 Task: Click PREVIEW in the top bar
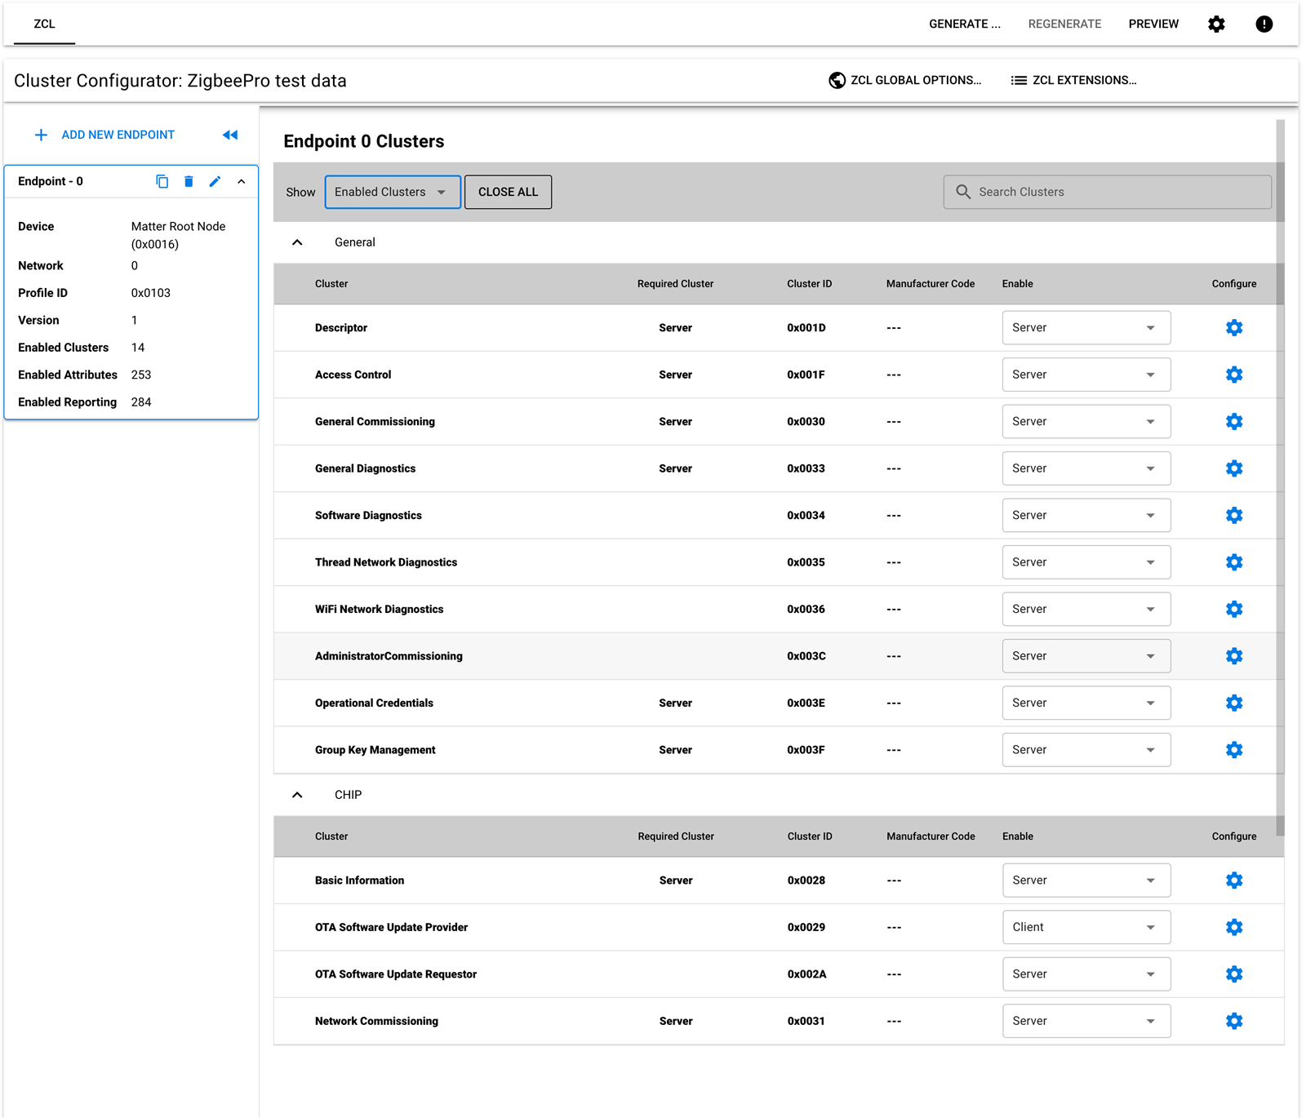(1153, 24)
